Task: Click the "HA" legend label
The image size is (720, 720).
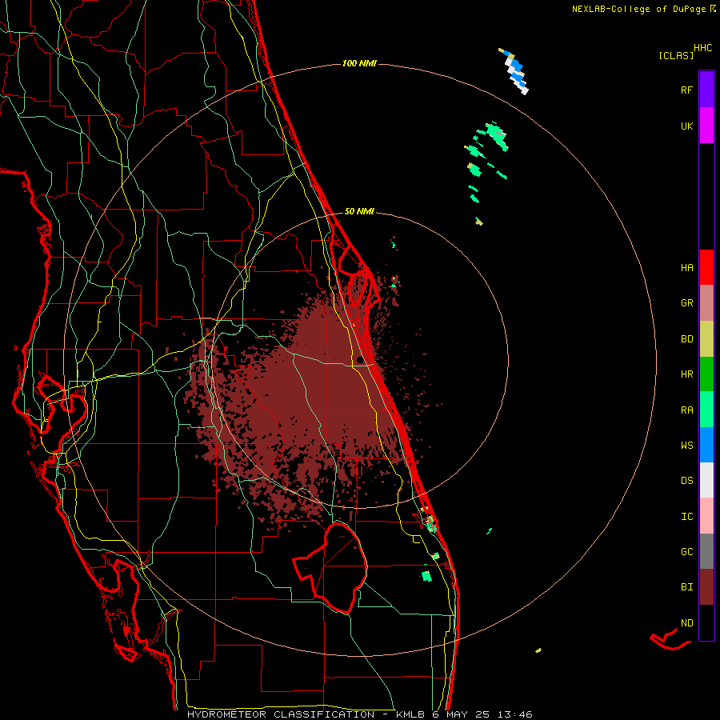Action: pyautogui.click(x=686, y=267)
